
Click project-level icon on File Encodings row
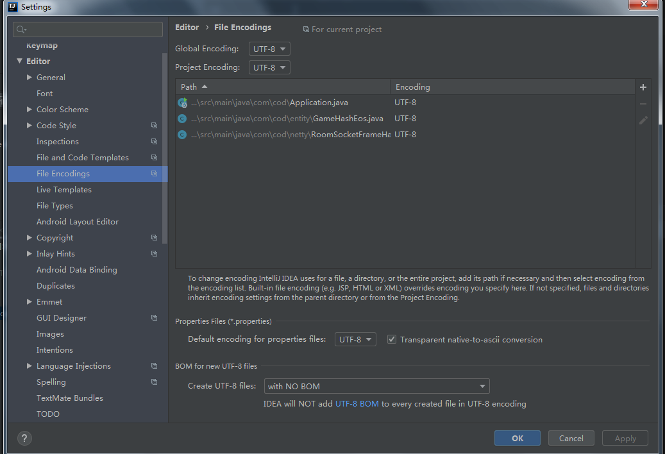[155, 174]
